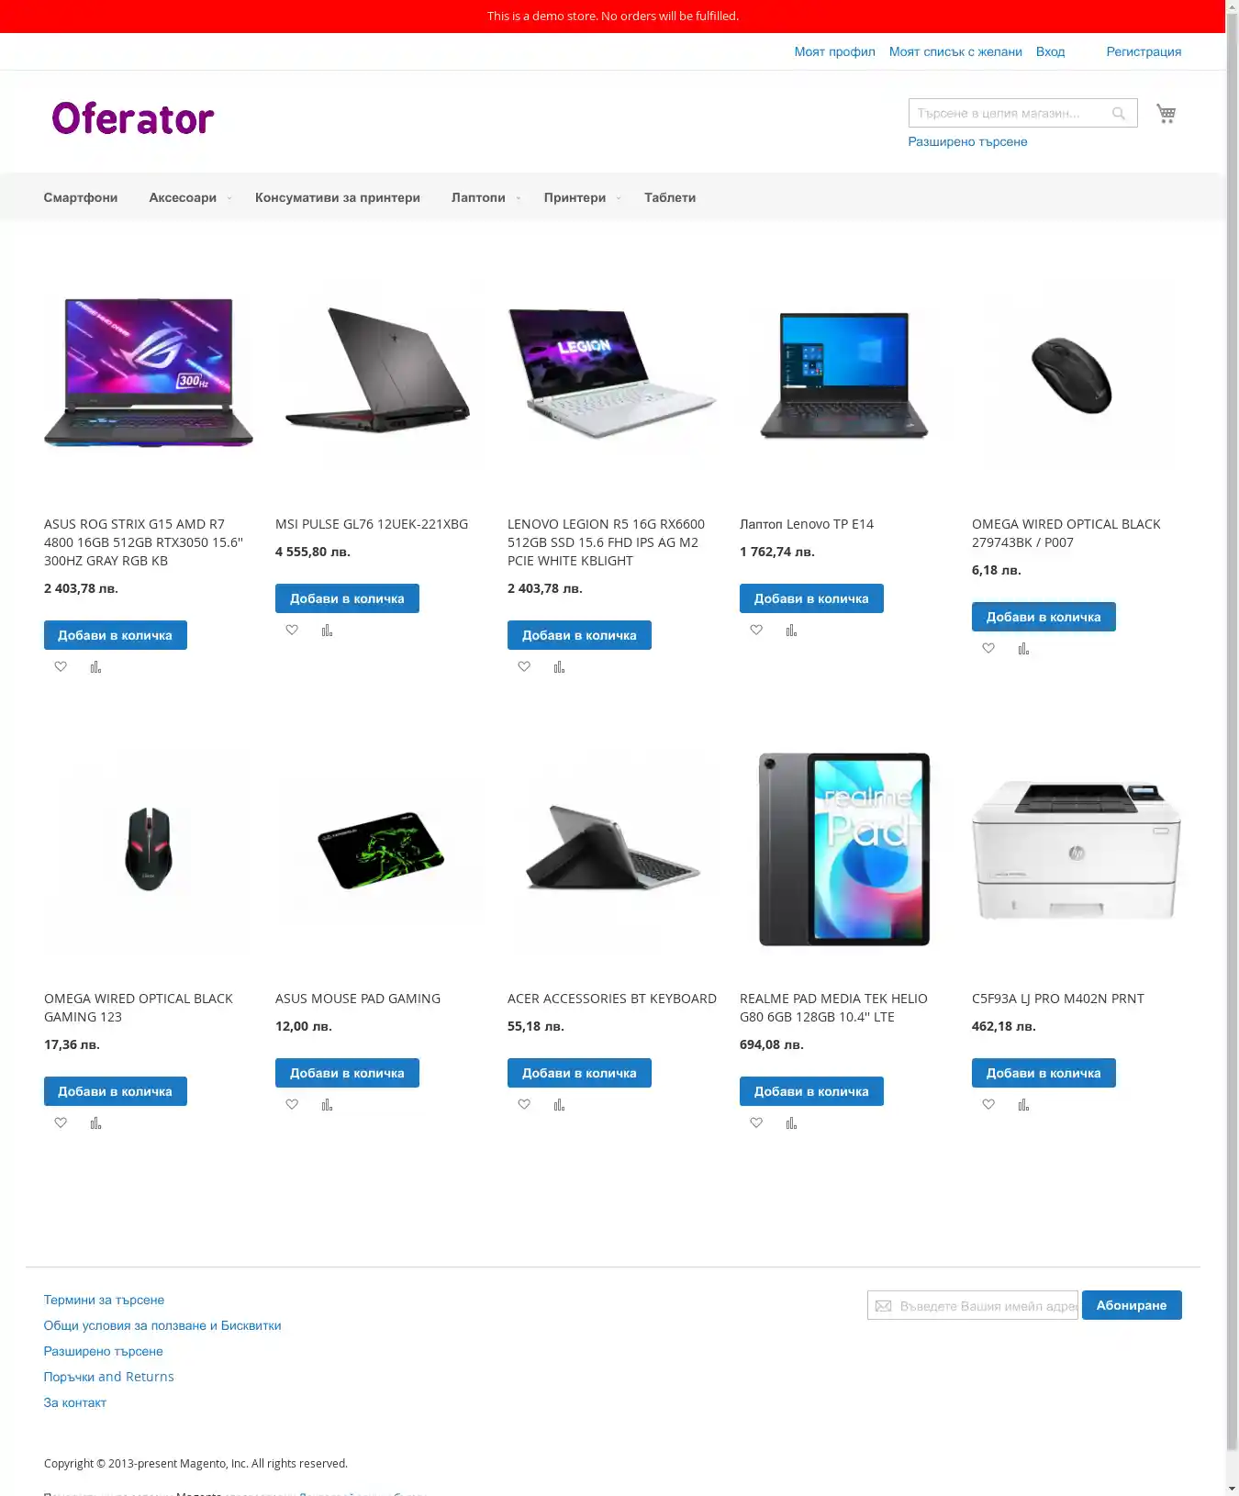This screenshot has width=1239, height=1496.
Task: Compare the ACER BT KEYBOARD accessory
Action: point(559,1104)
